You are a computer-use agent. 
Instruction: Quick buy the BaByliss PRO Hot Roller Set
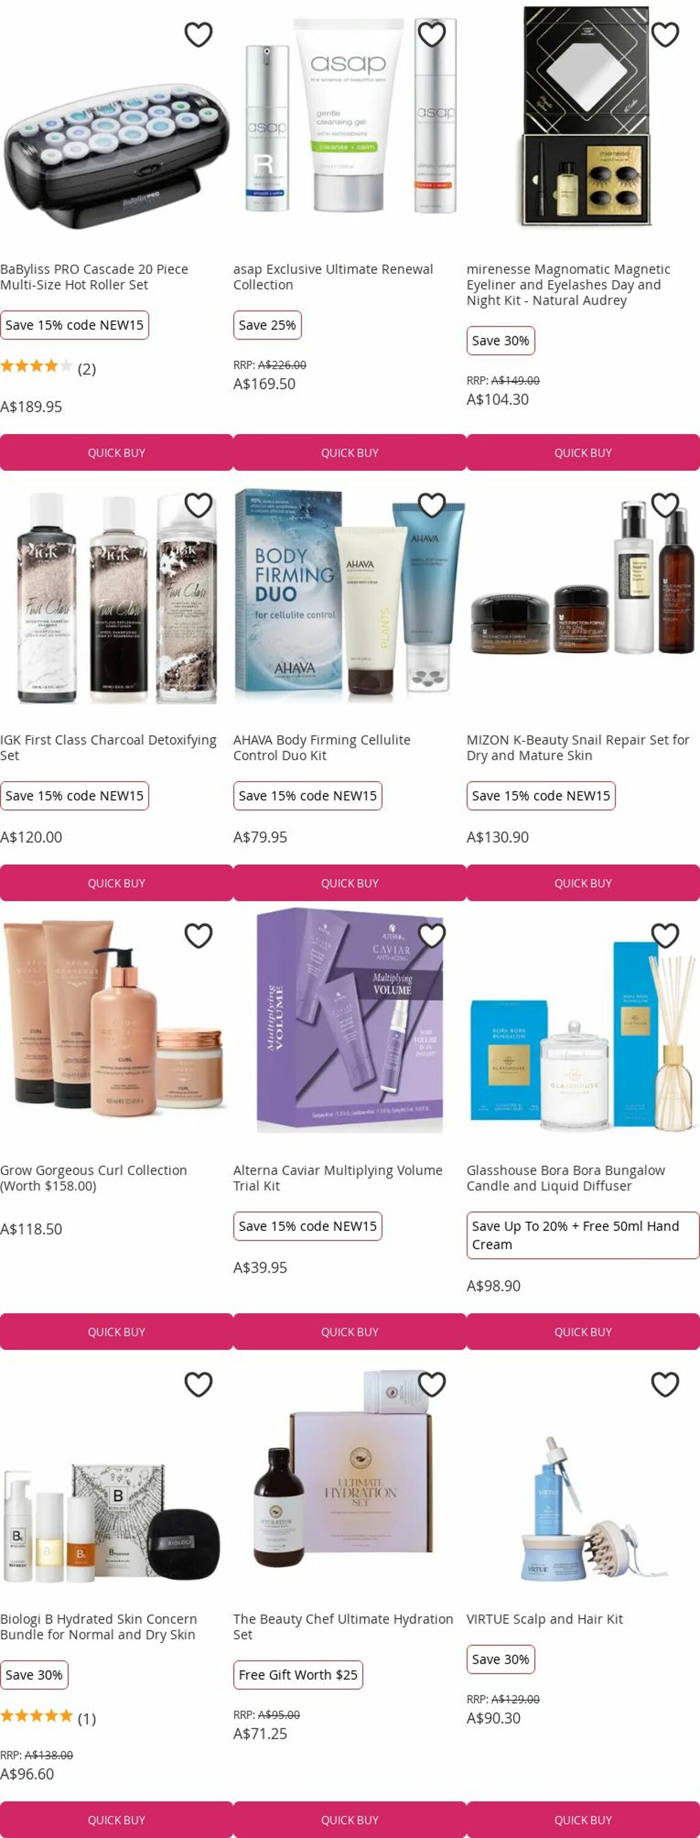coord(116,452)
